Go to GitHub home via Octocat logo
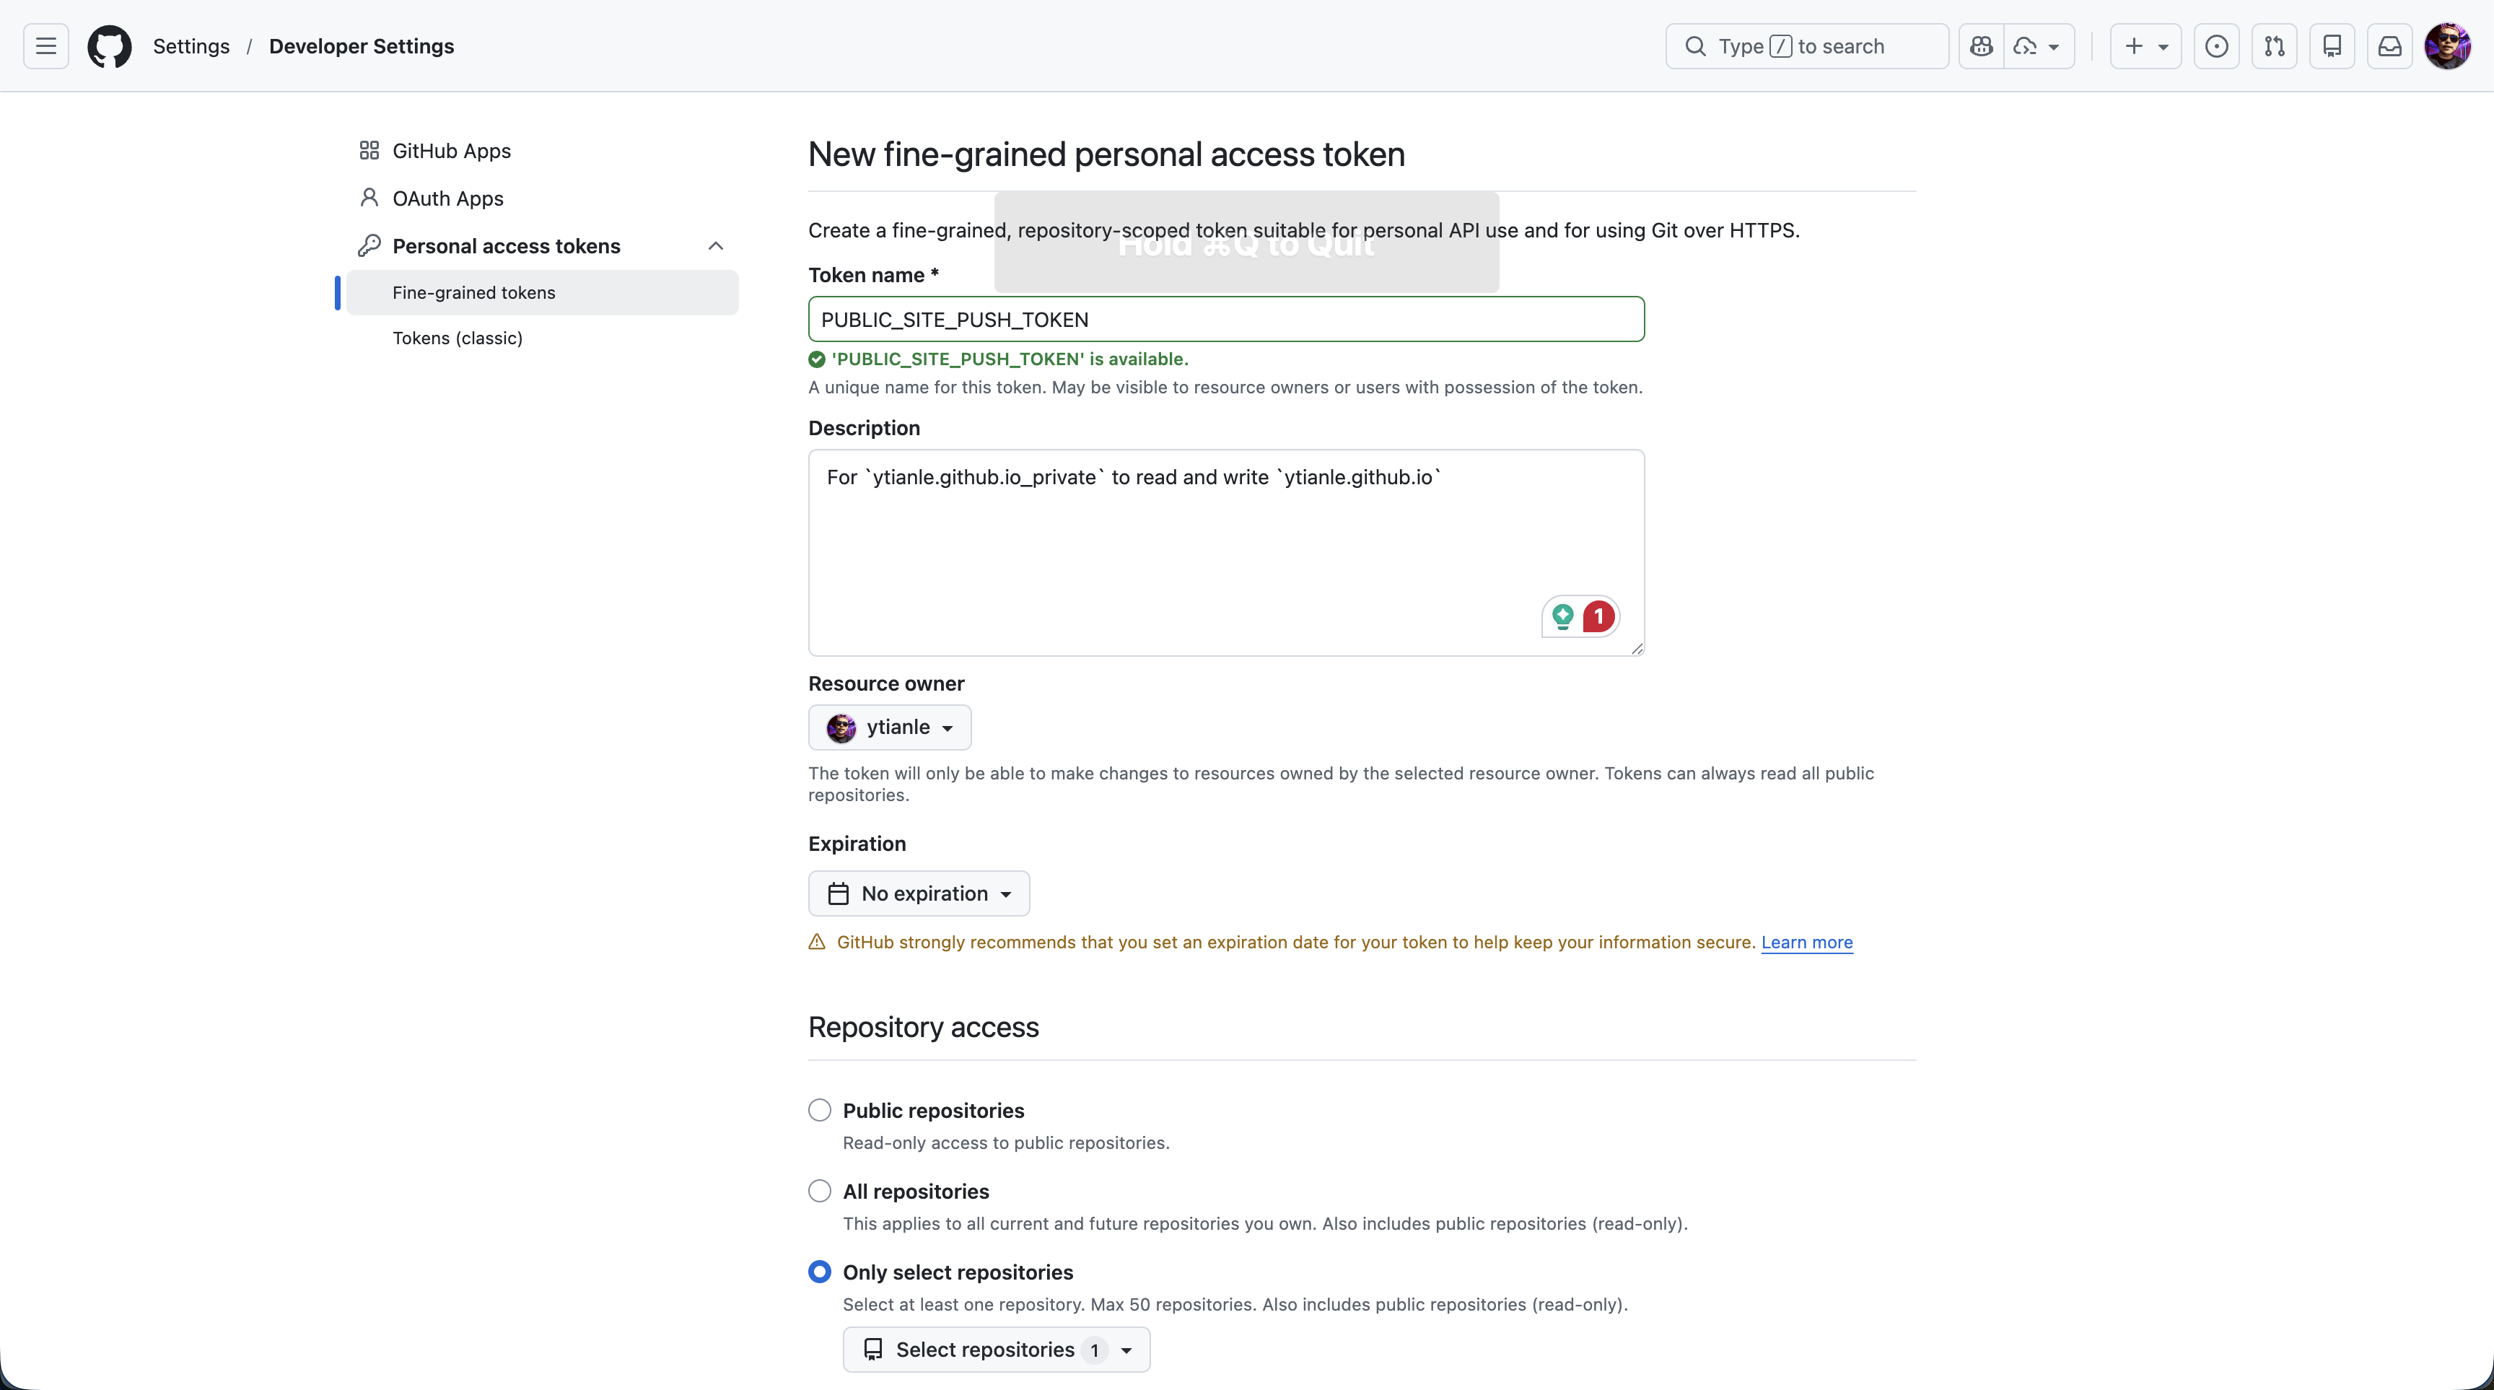This screenshot has height=1390, width=2494. click(x=110, y=46)
